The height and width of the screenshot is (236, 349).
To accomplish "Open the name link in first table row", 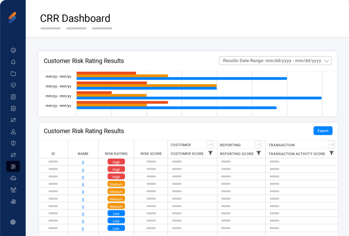I will (x=83, y=162).
